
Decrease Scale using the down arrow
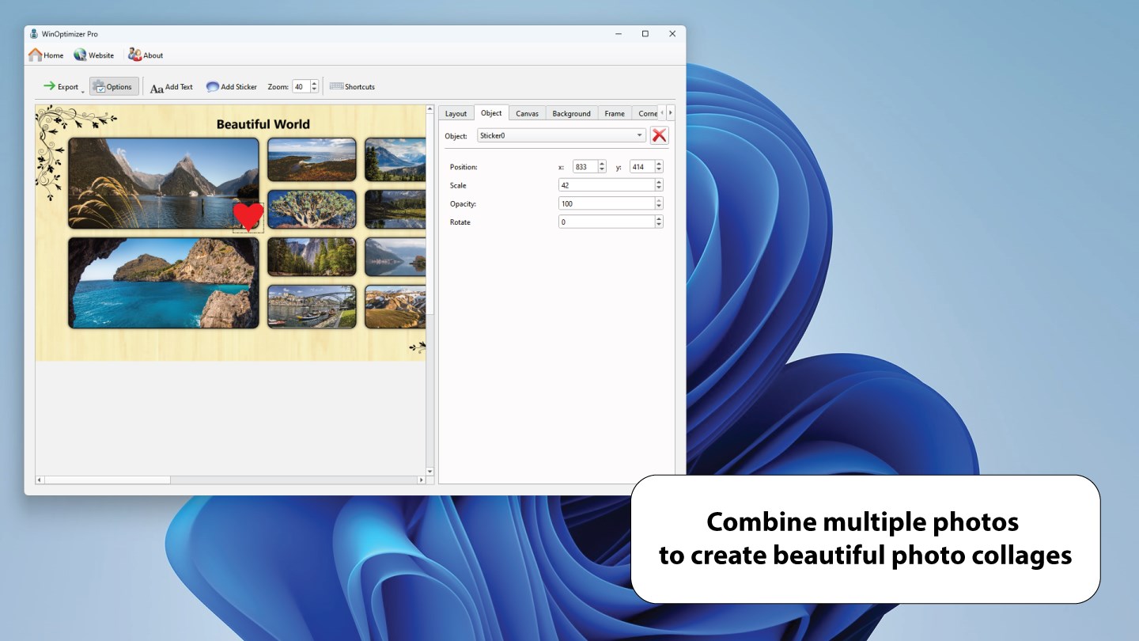659,188
